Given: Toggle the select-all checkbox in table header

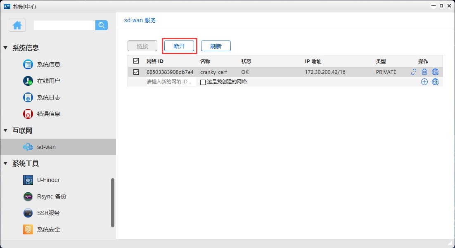Looking at the screenshot, I should coord(136,61).
